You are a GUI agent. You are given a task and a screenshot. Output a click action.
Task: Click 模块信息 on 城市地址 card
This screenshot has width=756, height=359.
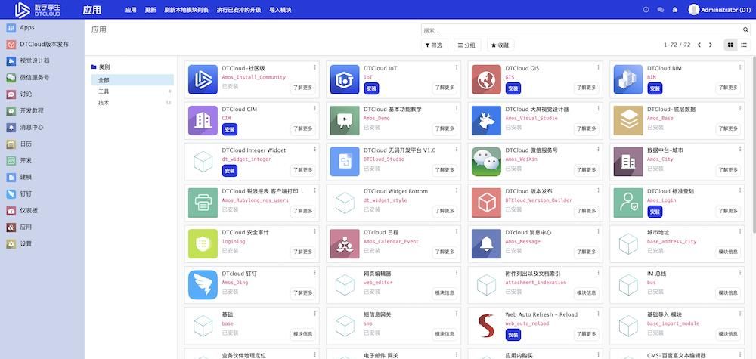728,252
